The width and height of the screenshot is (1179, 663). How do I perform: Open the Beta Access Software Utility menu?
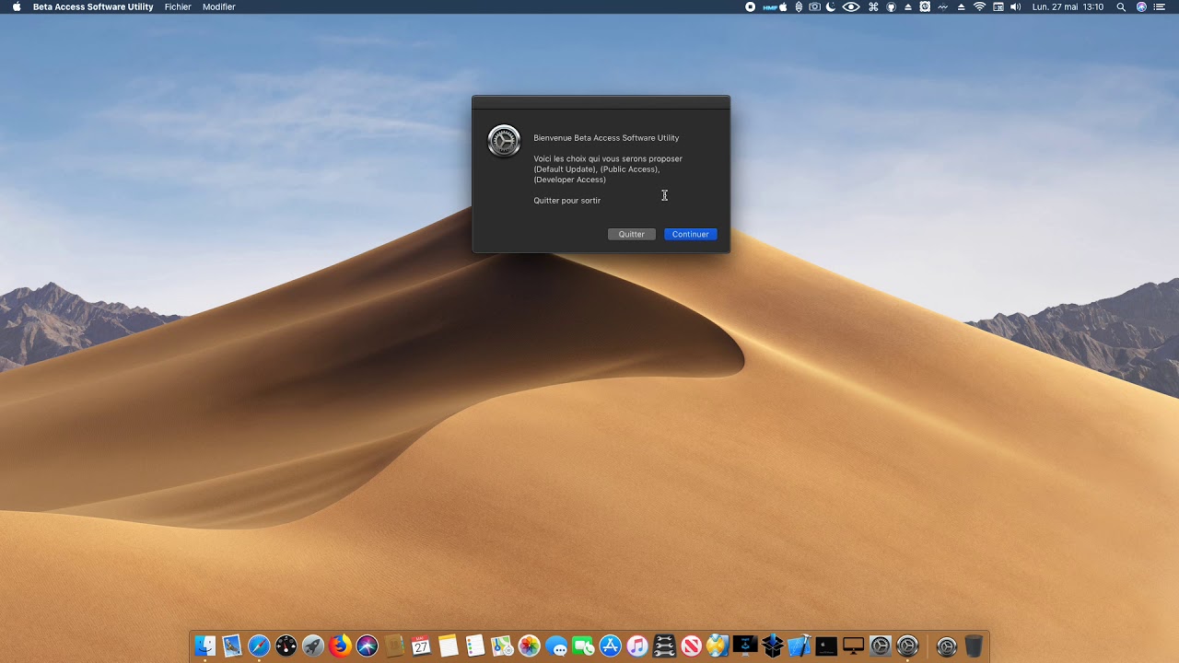click(x=93, y=6)
